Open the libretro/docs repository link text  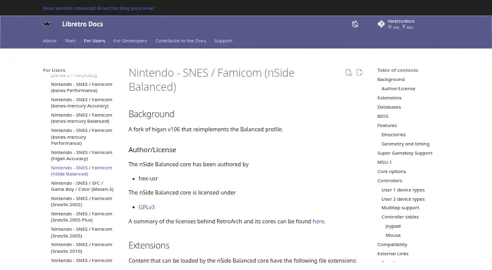pos(401,21)
